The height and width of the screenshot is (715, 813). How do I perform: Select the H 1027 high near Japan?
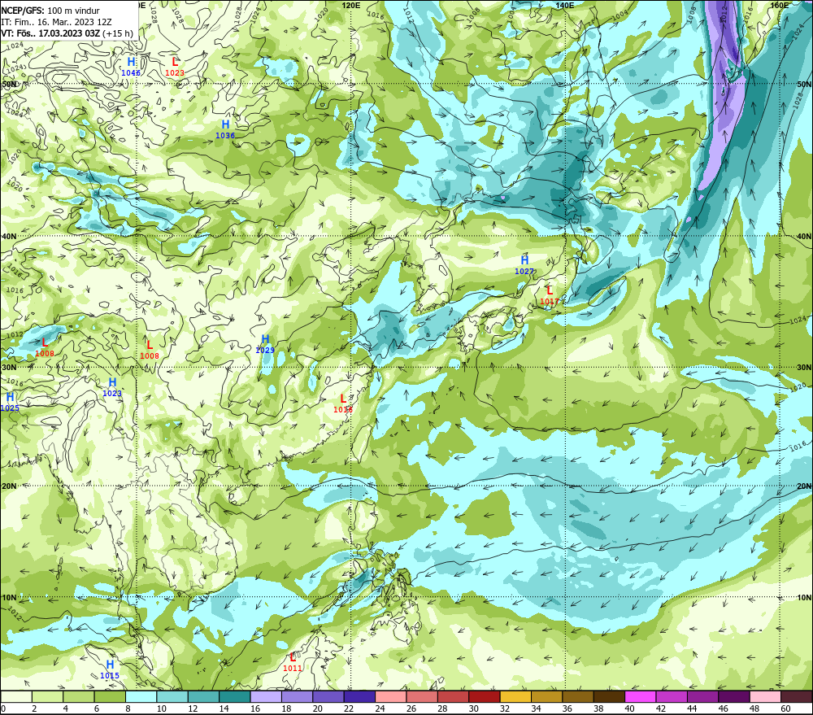coord(524,264)
